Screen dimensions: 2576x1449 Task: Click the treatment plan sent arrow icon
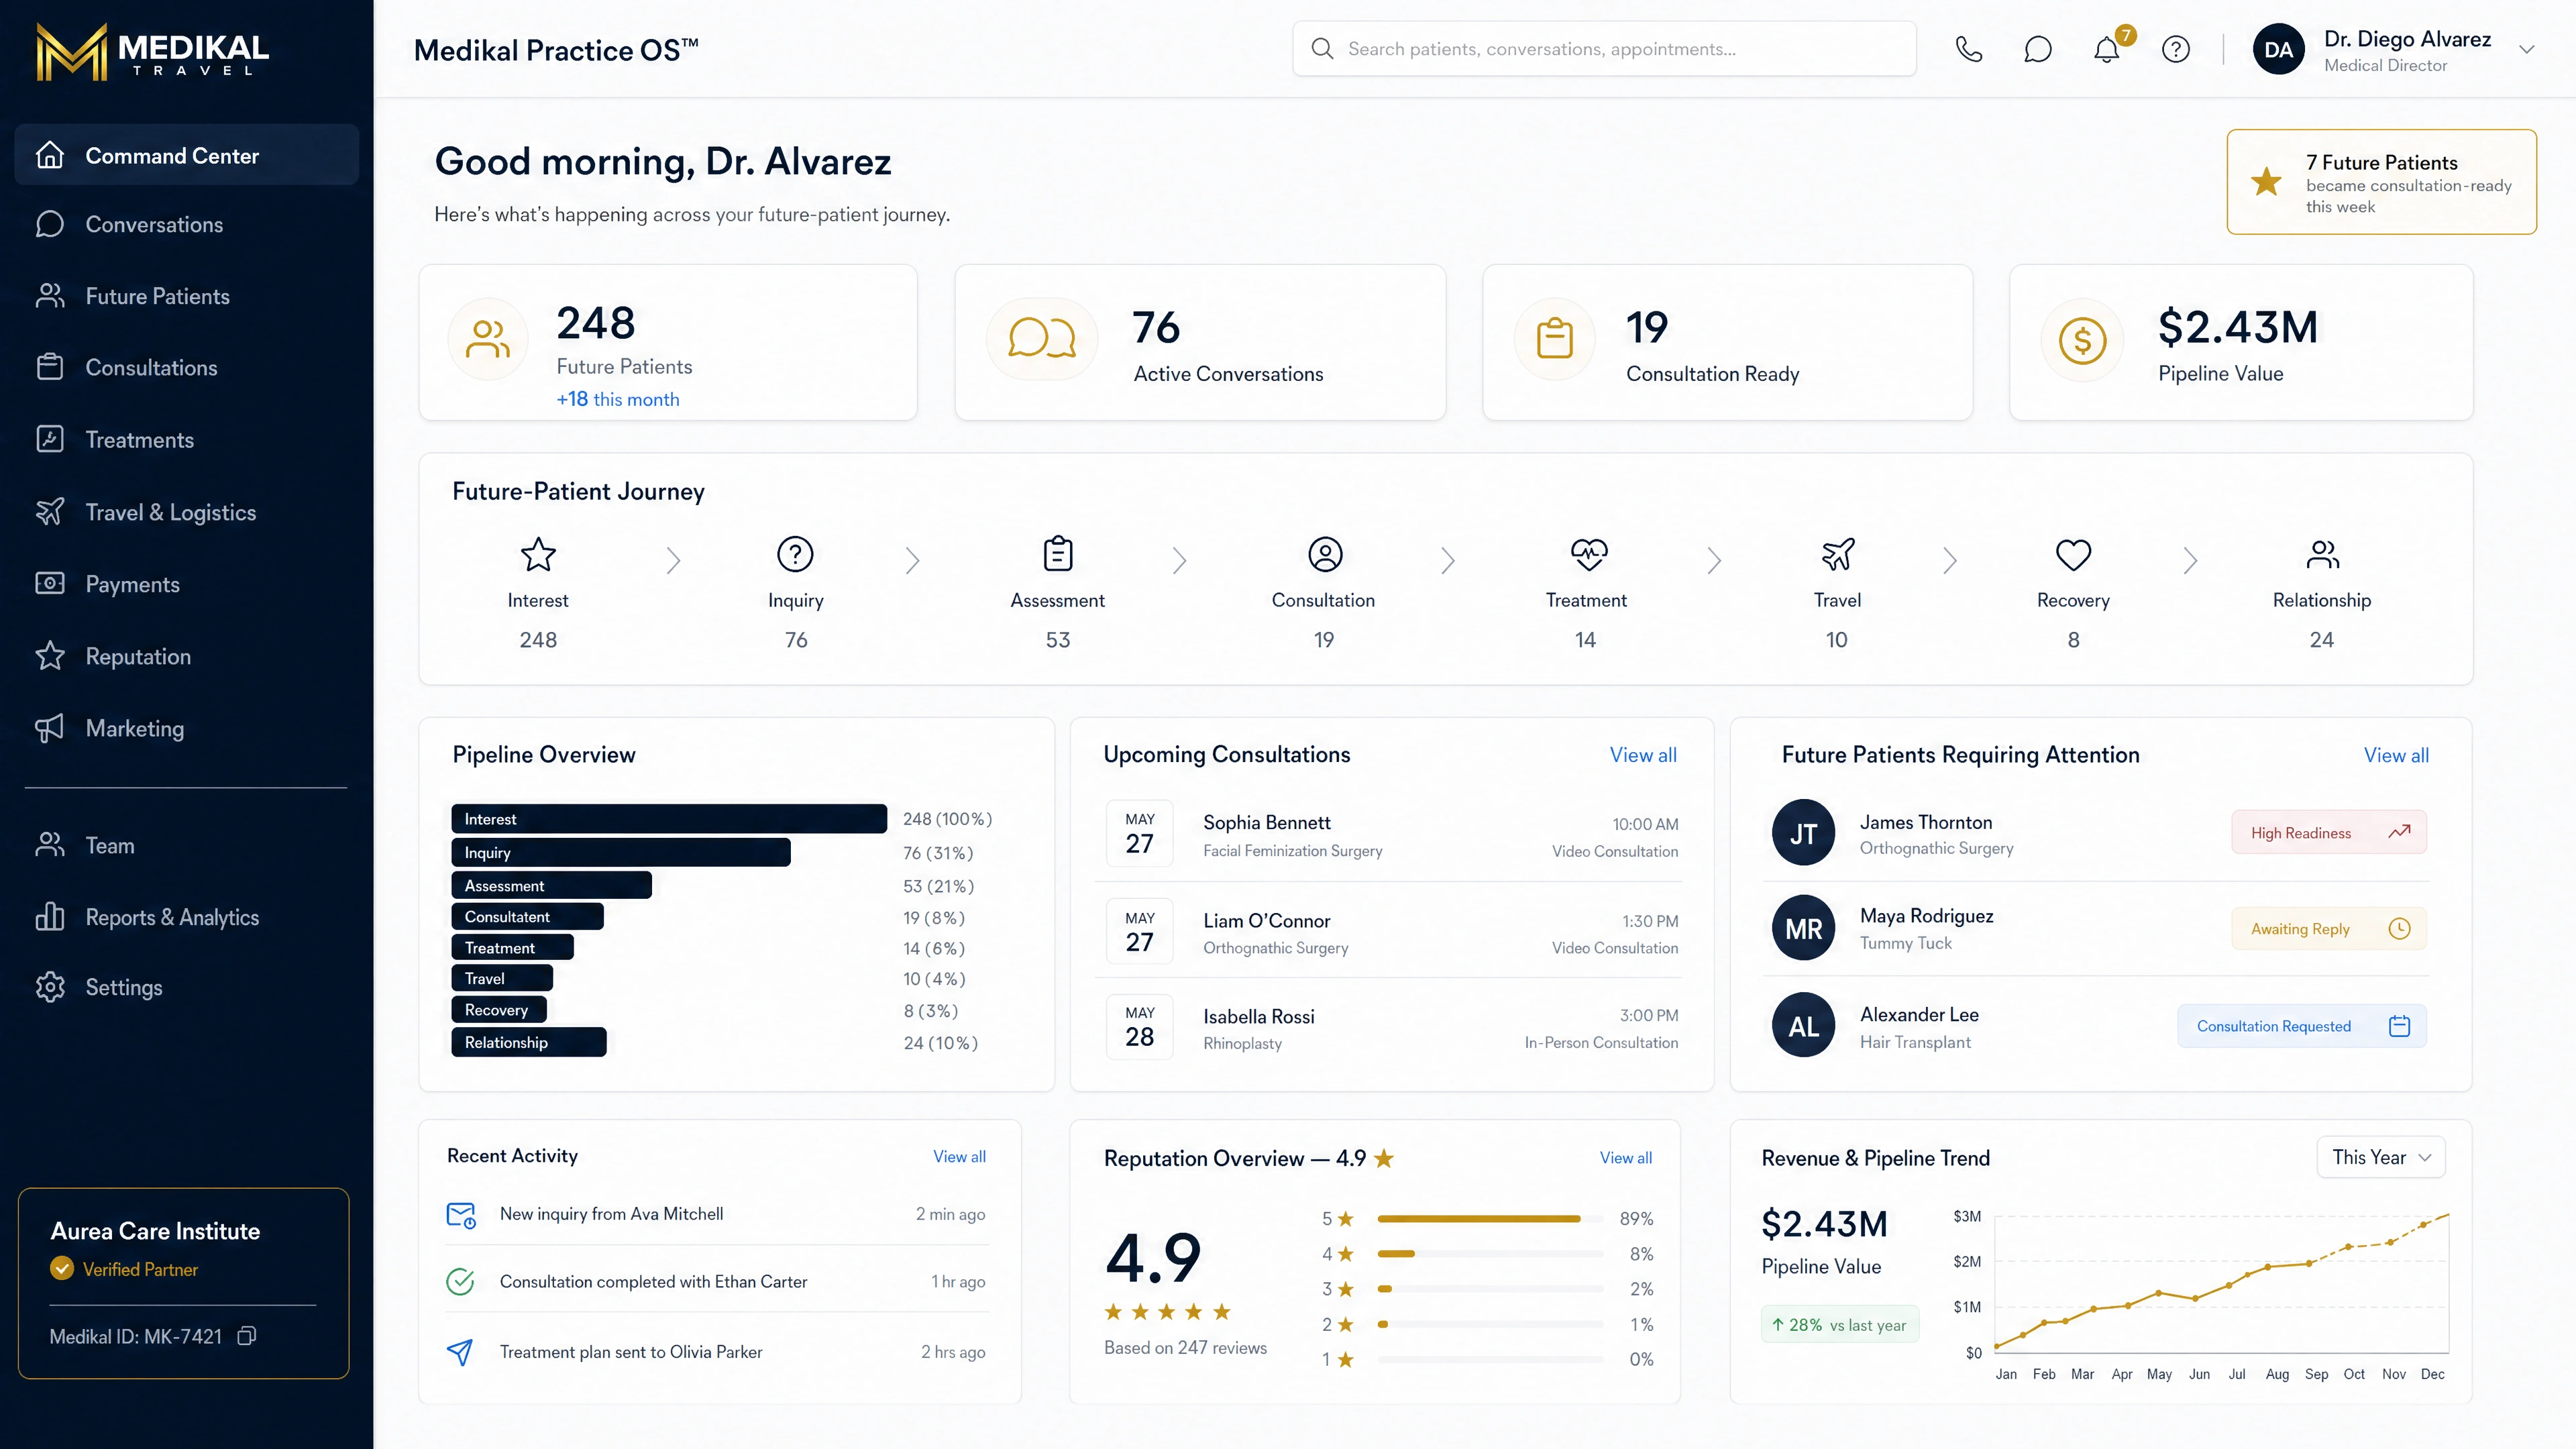pos(460,1352)
